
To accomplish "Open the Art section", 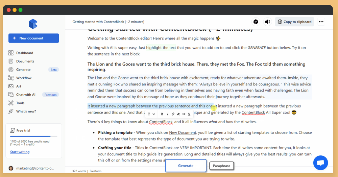I will (x=19, y=86).
